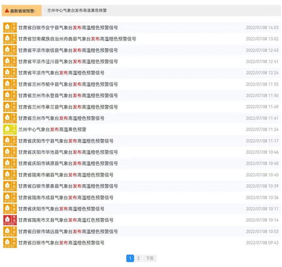The width and height of the screenshot is (282, 267).
Task: Click scrolling headline 兰州中心气象台发布高温黄色预警
Action: pyautogui.click(x=77, y=10)
